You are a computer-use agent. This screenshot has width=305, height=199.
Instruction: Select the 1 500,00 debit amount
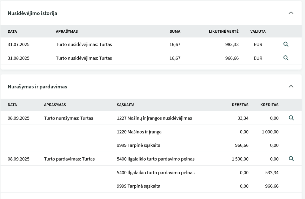pos(240,159)
